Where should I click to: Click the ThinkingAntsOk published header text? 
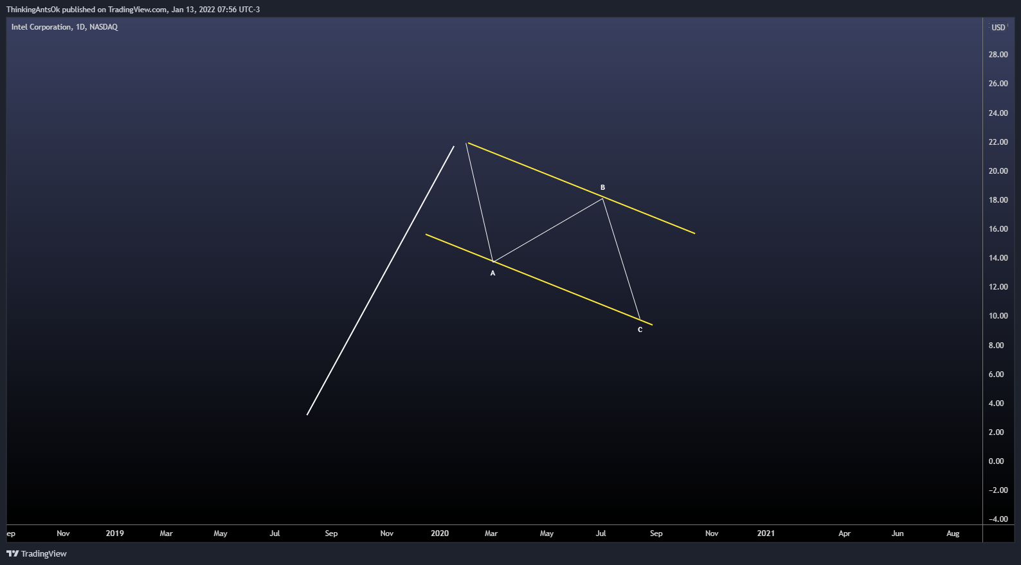[133, 10]
